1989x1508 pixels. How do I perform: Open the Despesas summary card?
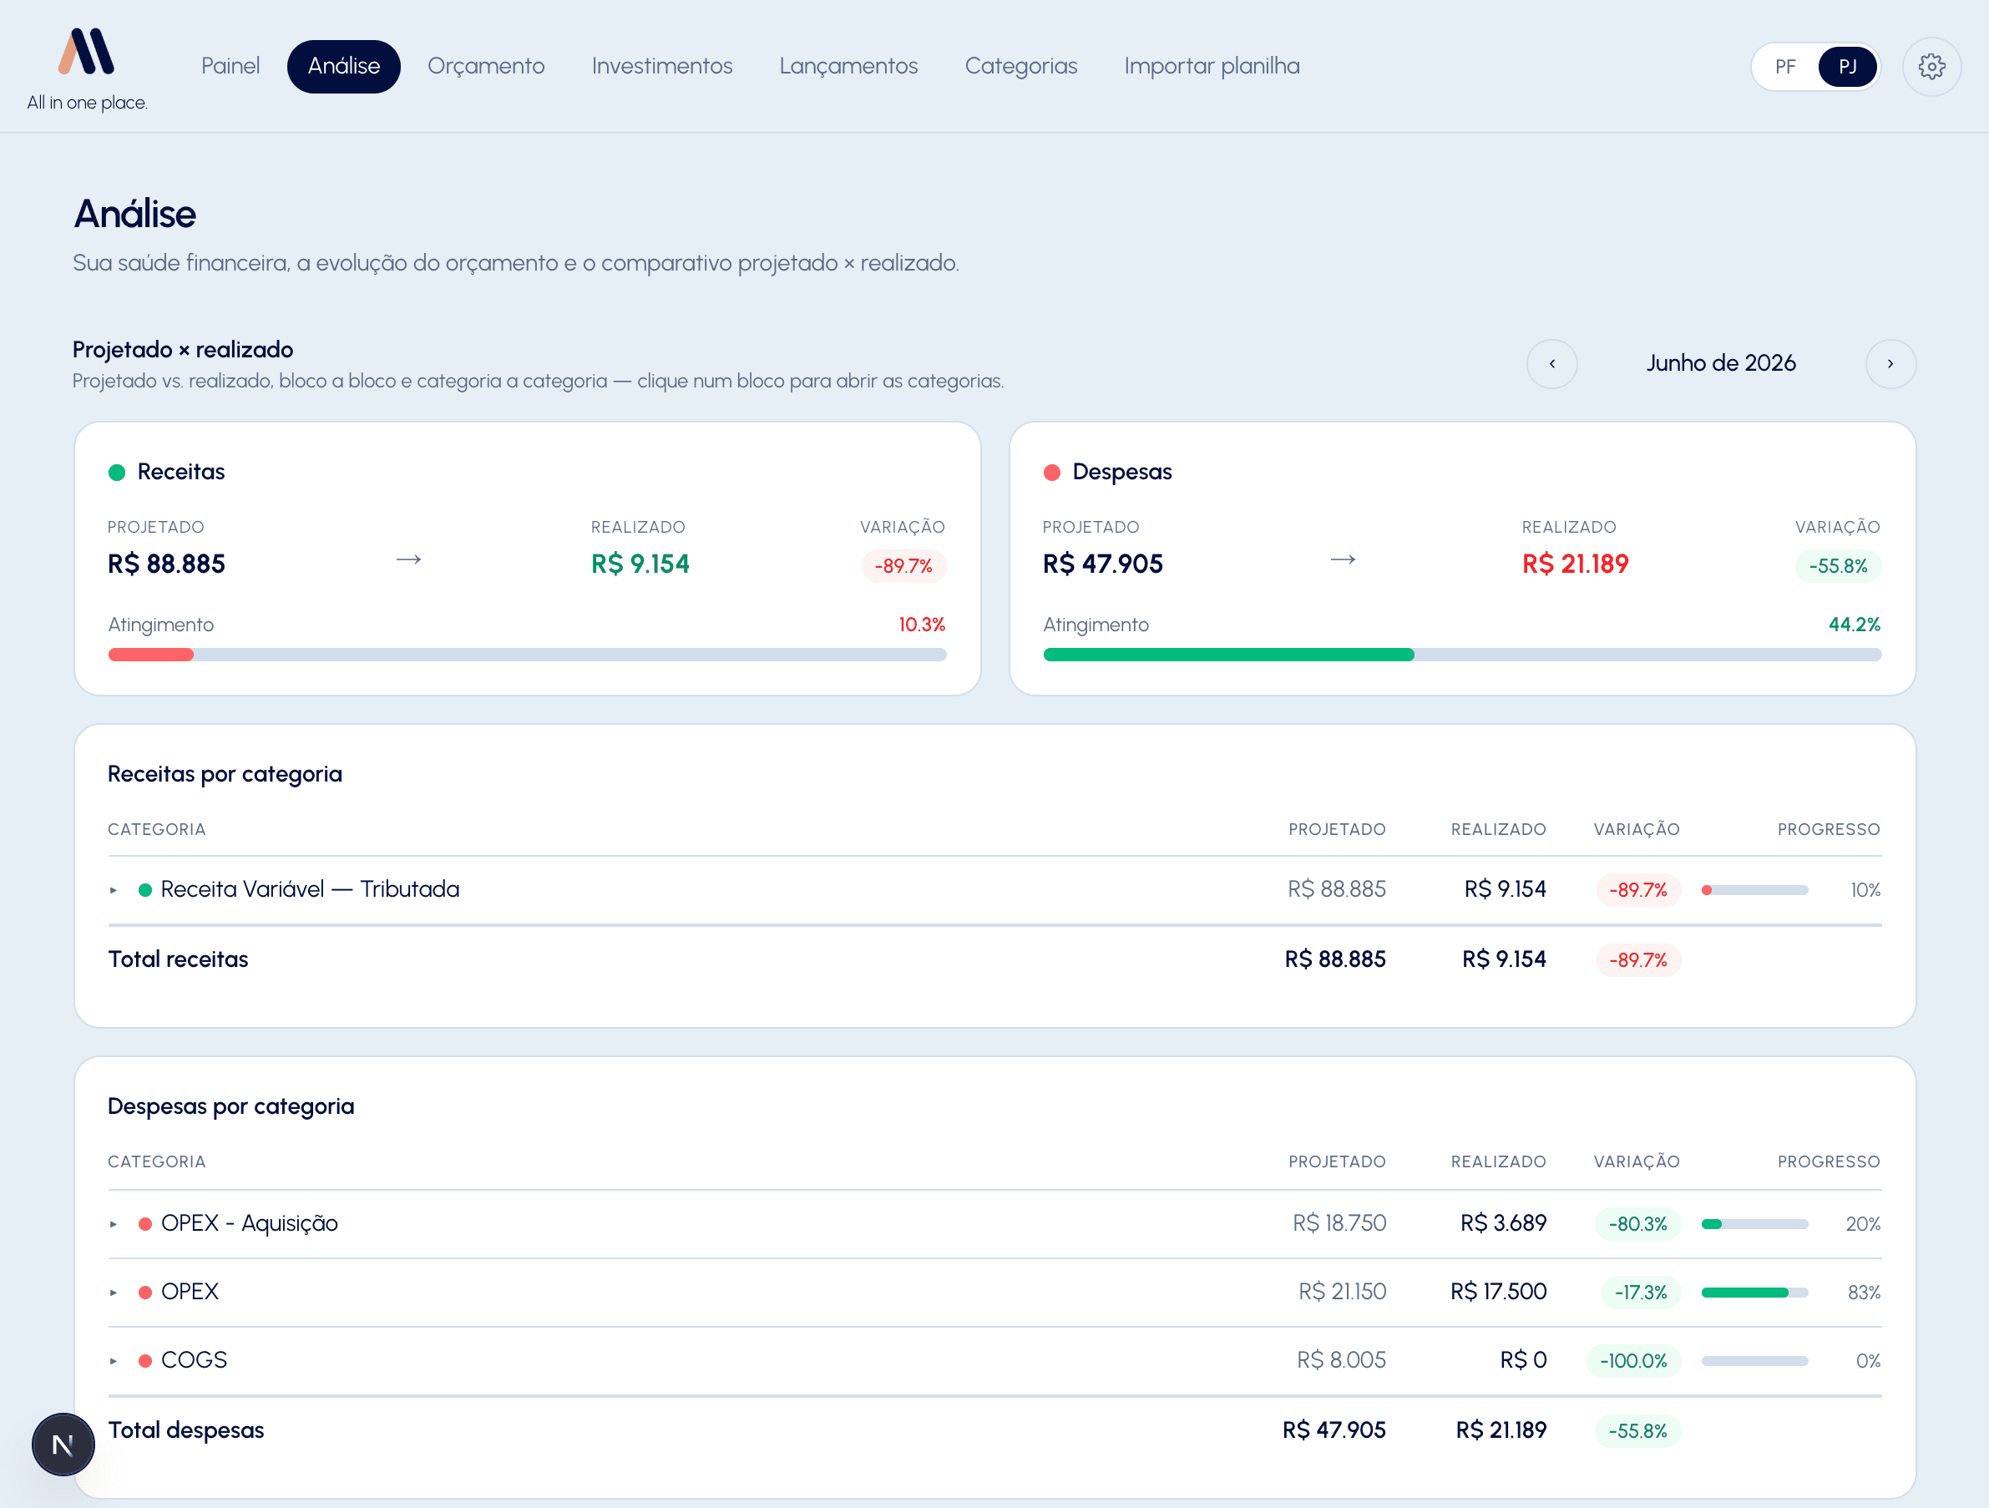1462,559
